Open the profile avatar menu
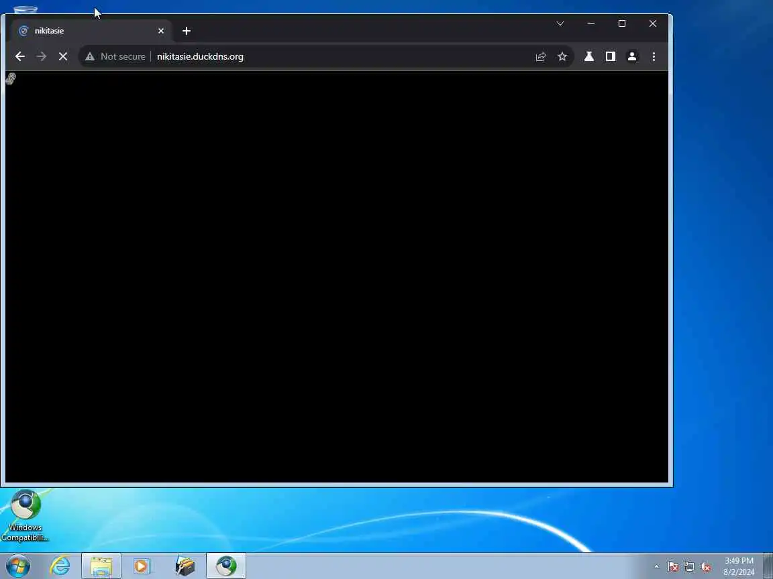The height and width of the screenshot is (579, 773). coord(632,56)
